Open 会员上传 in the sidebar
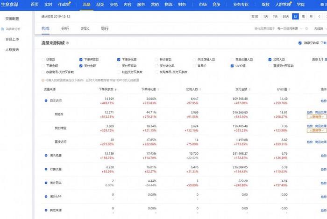Screen dimensions: 327x219 [12, 39]
